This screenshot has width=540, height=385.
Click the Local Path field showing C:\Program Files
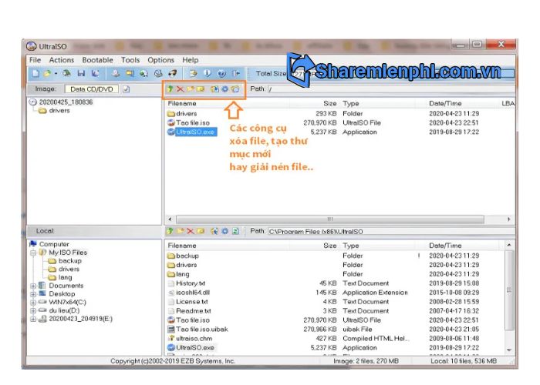[391, 231]
